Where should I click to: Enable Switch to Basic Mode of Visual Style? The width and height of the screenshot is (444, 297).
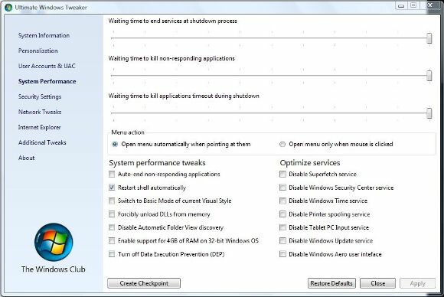pos(112,201)
